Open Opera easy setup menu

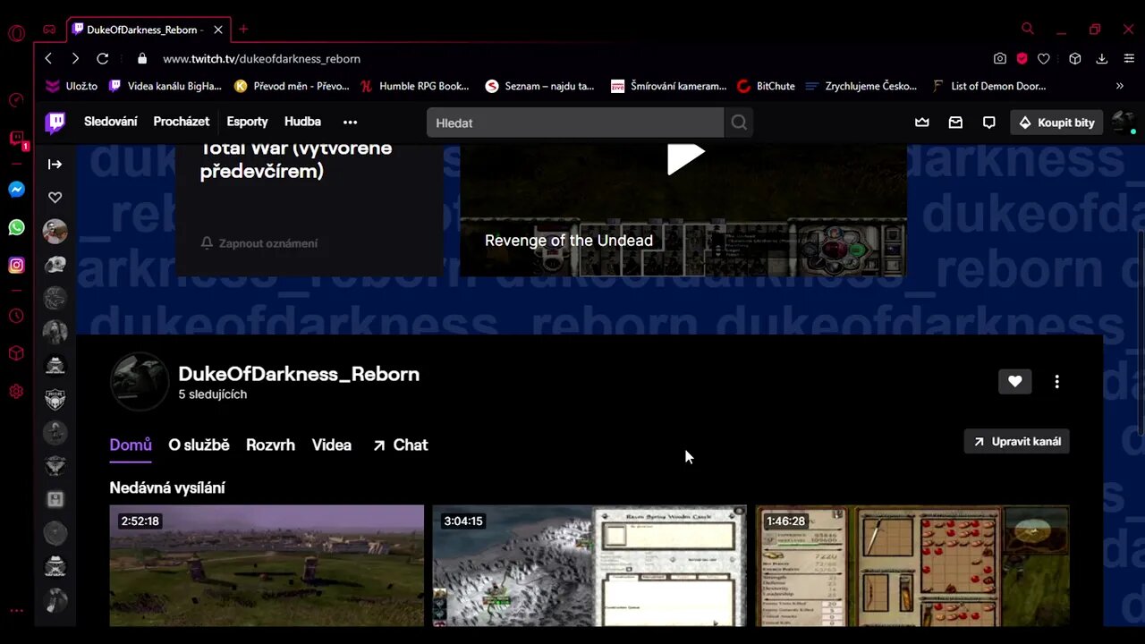(x=1127, y=58)
